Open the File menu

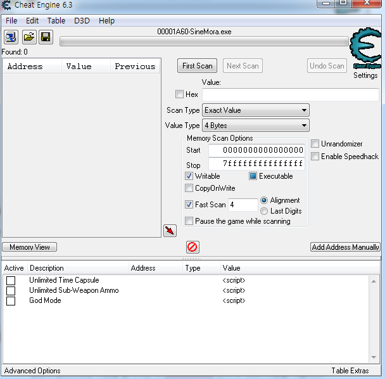click(x=11, y=21)
